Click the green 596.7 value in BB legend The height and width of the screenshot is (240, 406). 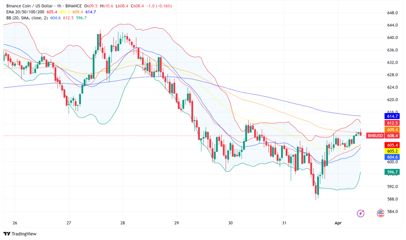81,18
